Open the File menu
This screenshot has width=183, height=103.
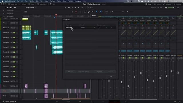[x=18, y=1]
